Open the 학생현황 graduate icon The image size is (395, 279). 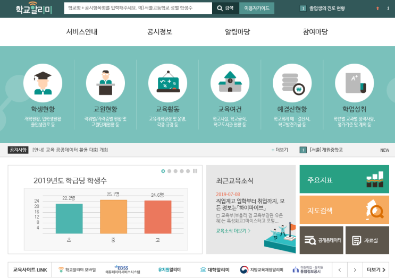pyautogui.click(x=43, y=83)
